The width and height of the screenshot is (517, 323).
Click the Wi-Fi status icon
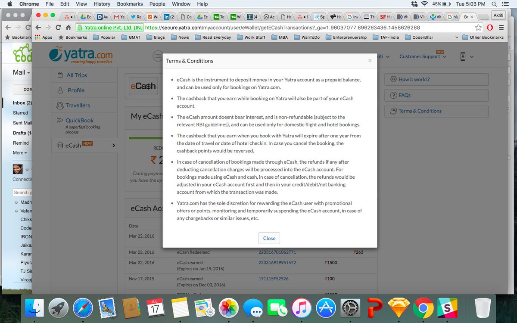425,4
